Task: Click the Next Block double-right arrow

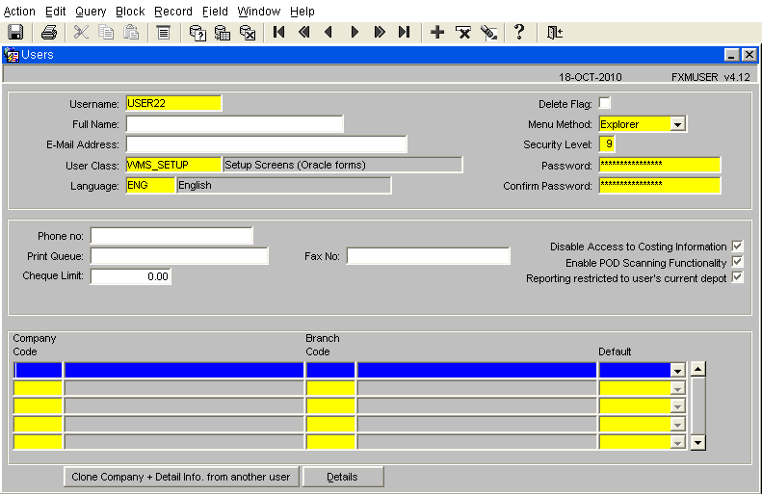Action: [x=380, y=33]
